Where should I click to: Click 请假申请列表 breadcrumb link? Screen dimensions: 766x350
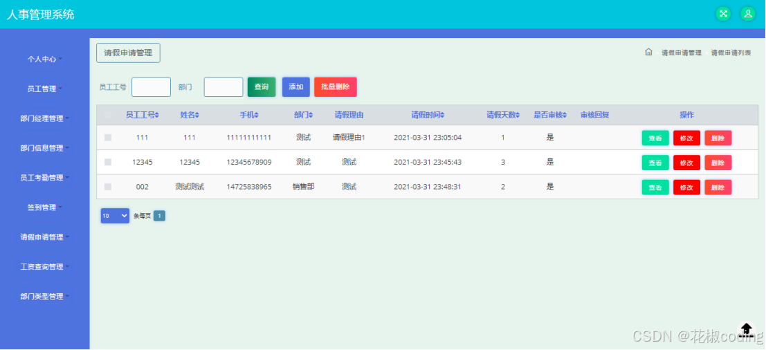point(731,53)
